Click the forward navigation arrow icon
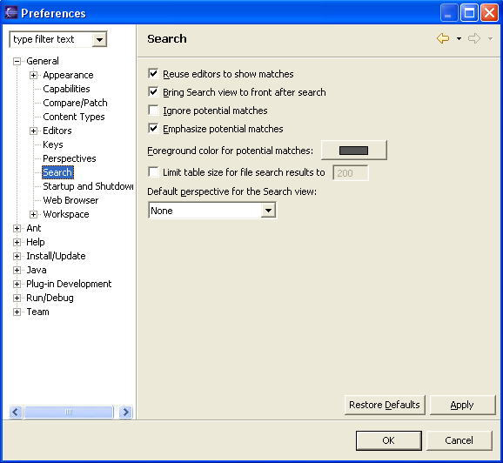 (x=474, y=38)
